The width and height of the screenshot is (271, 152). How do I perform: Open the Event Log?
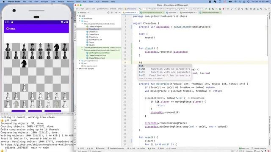coord(244,148)
